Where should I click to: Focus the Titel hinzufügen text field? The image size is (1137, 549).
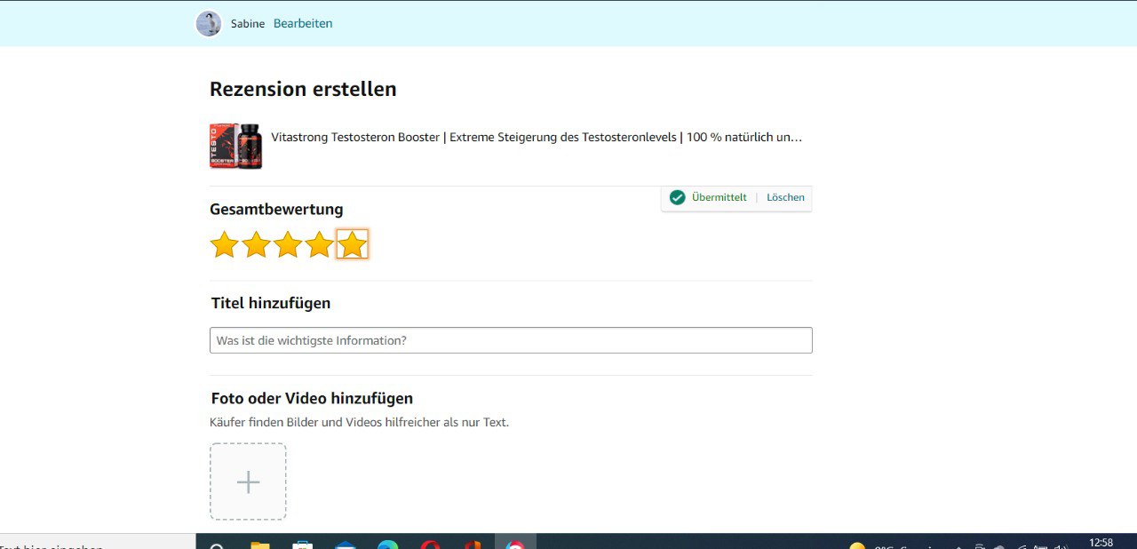pyautogui.click(x=511, y=340)
